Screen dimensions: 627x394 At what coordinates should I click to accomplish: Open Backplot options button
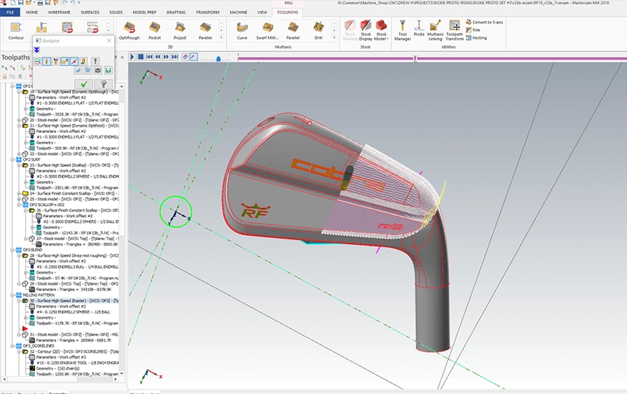point(95,61)
